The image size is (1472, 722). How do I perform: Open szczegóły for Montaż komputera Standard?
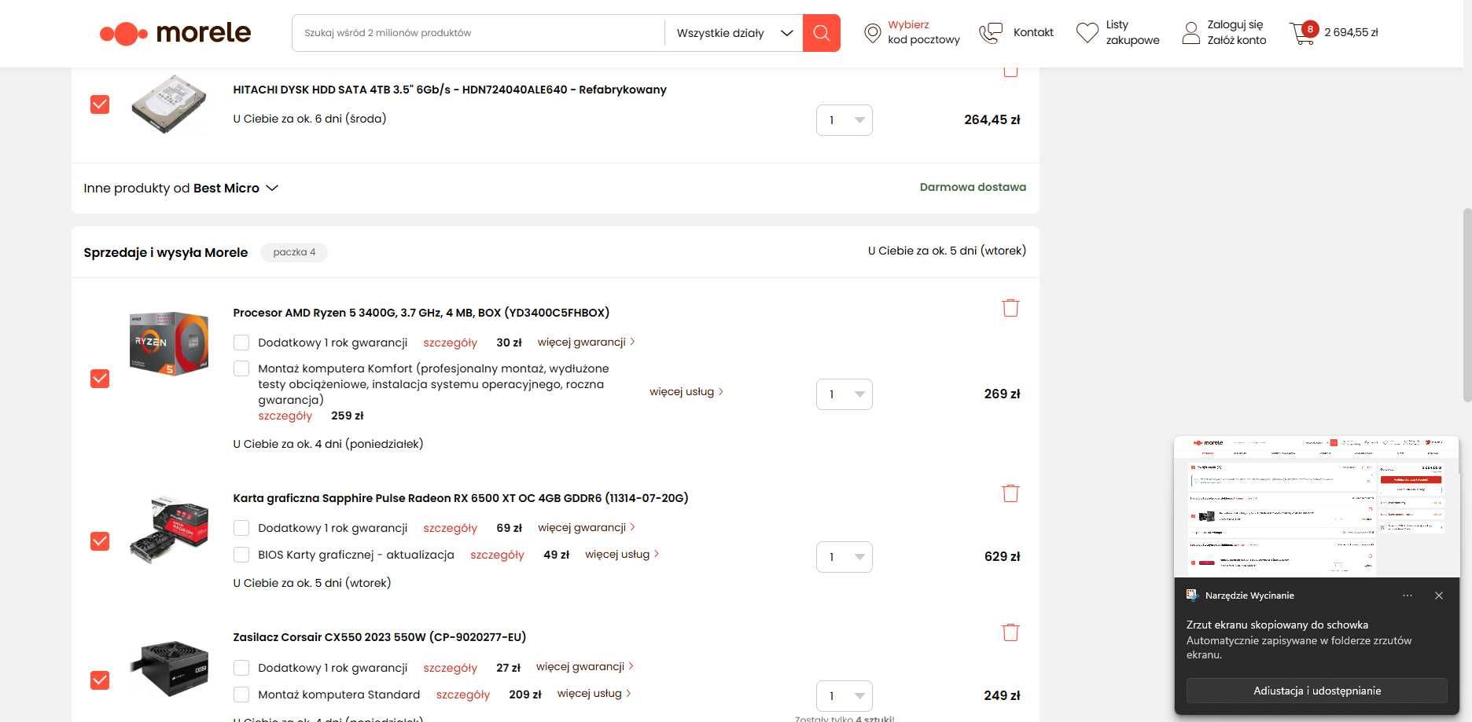click(462, 695)
